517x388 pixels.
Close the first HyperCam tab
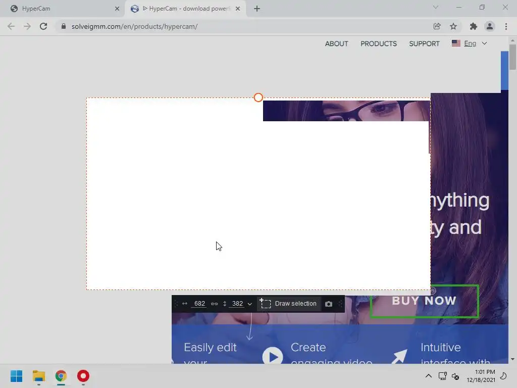[x=117, y=9]
